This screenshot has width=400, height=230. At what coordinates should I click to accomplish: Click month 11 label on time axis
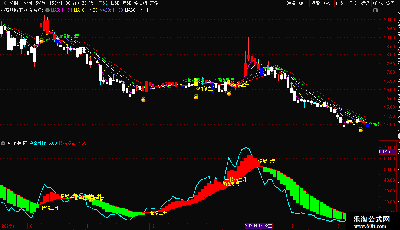[x=86, y=226]
